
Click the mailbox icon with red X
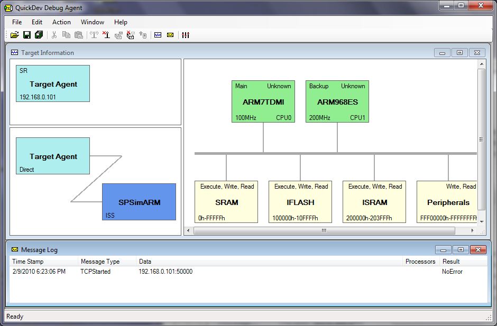coord(131,35)
